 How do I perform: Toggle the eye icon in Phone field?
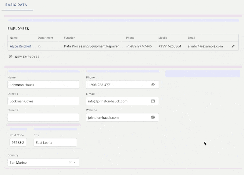(153, 85)
